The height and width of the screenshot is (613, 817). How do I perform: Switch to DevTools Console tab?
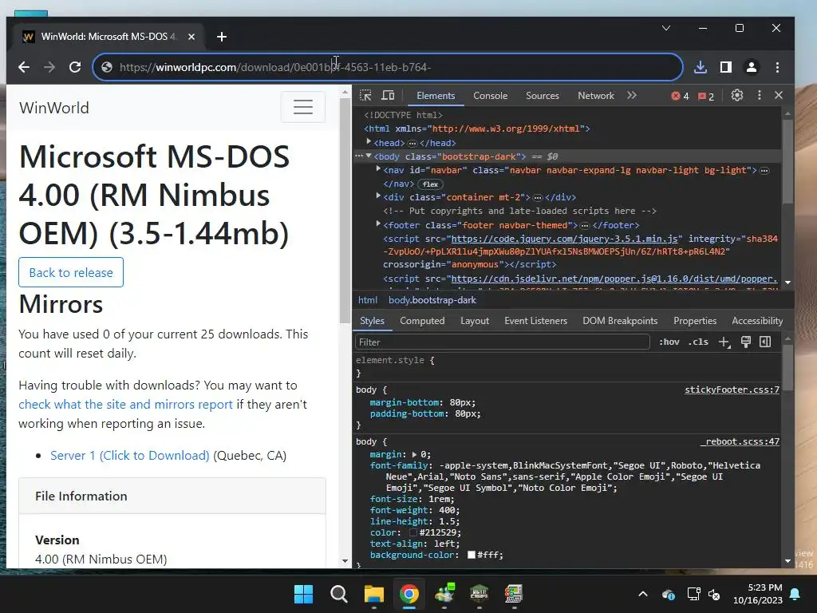[x=491, y=96]
